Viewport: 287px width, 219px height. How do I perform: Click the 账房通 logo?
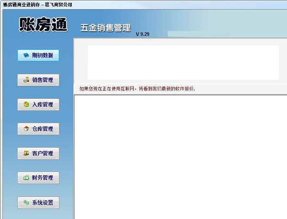[43, 24]
